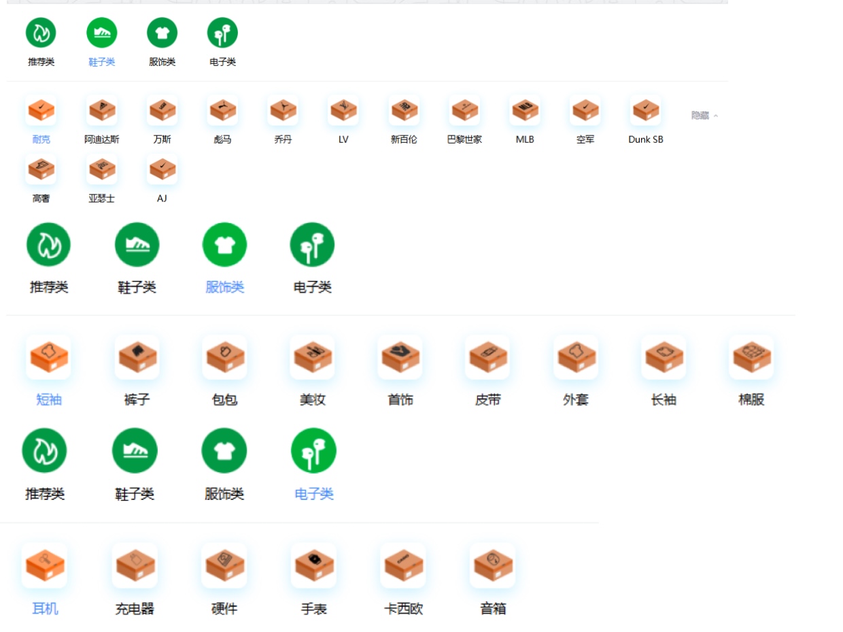Open 推荐类 flame tab above 短袖 row
The image size is (843, 632).
[x=48, y=245]
